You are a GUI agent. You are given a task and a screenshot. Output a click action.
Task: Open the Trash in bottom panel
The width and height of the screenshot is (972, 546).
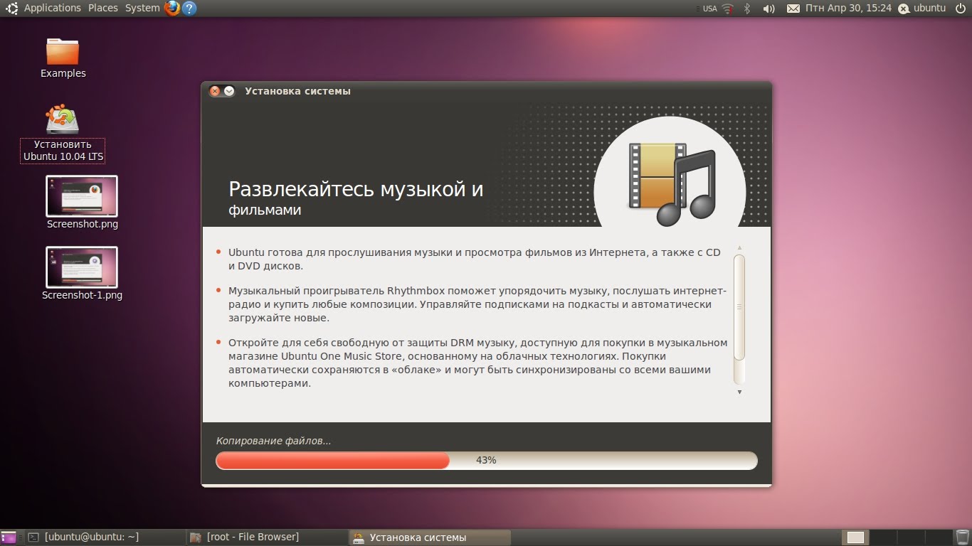click(x=963, y=537)
